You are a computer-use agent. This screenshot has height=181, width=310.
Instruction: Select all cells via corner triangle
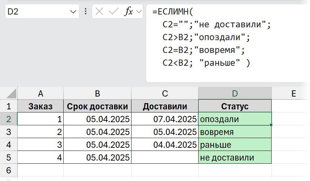click(x=11, y=93)
